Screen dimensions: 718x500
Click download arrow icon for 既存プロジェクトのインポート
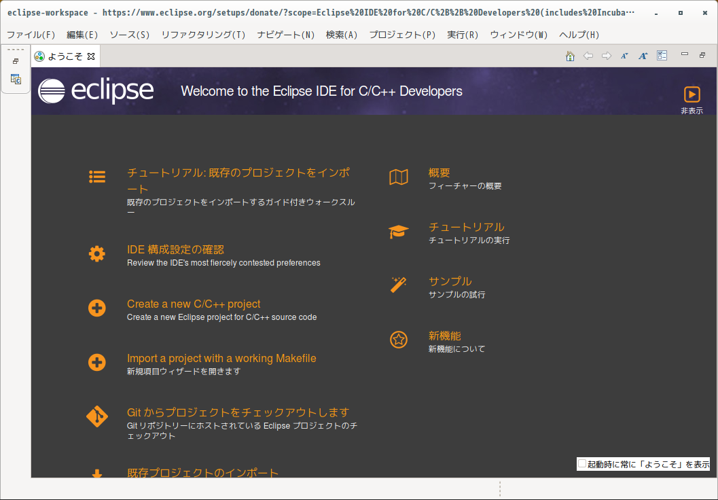click(97, 474)
